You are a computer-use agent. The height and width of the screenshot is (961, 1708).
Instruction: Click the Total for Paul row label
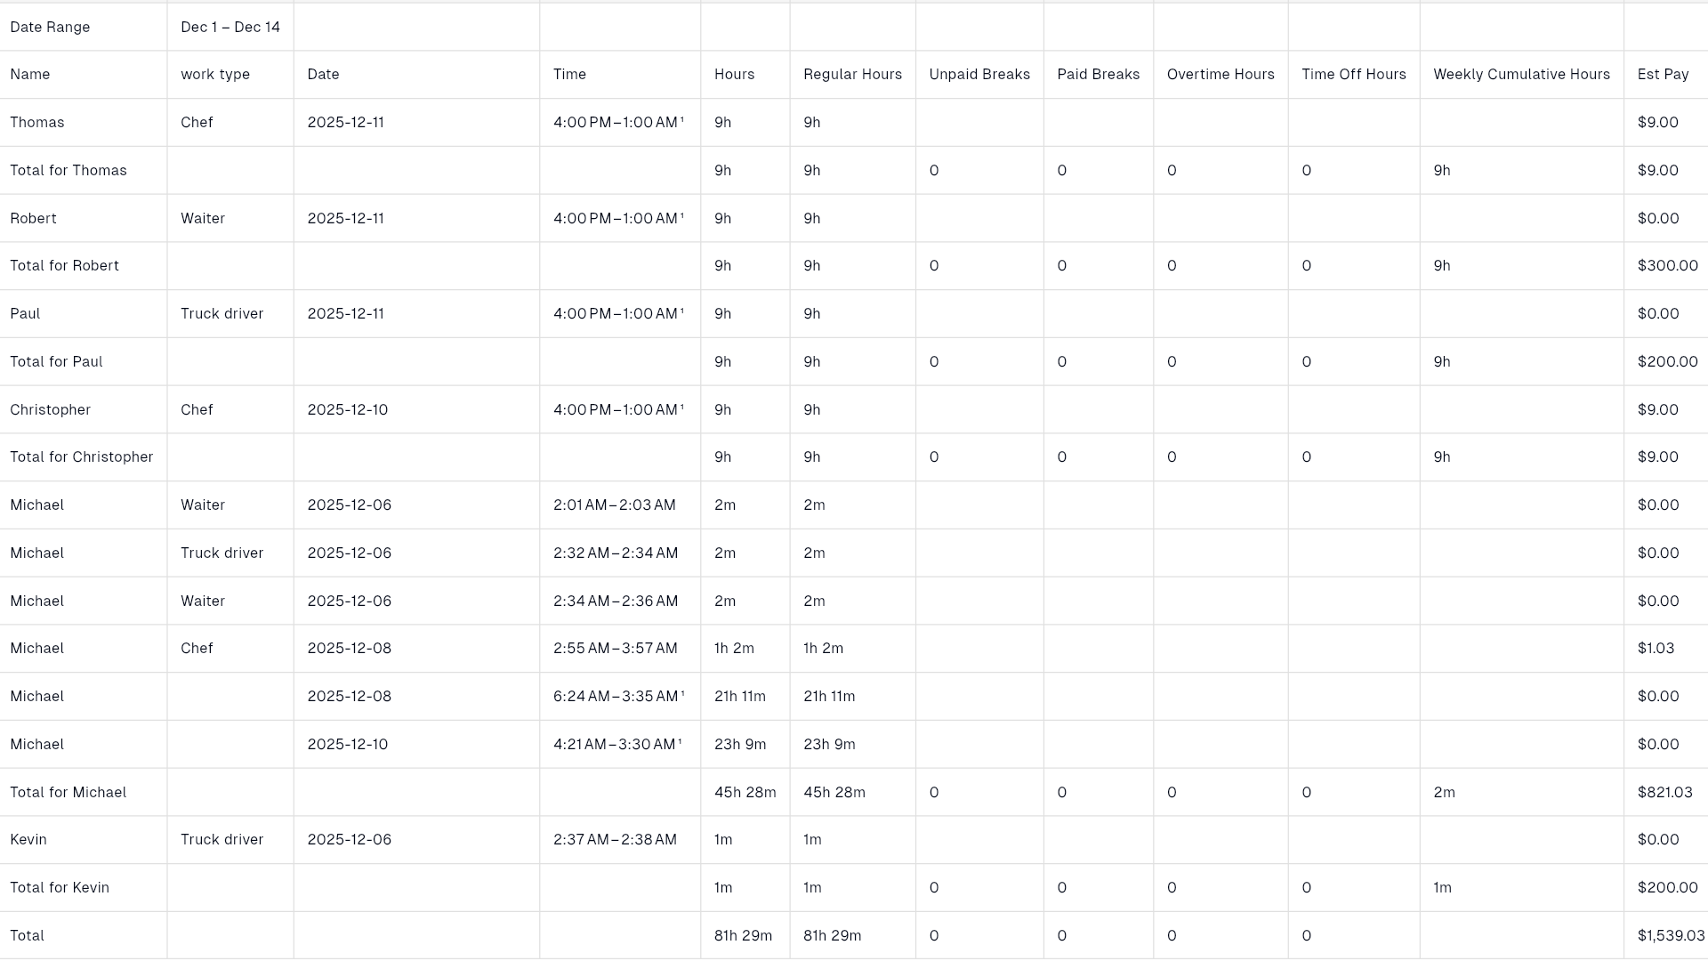point(56,361)
